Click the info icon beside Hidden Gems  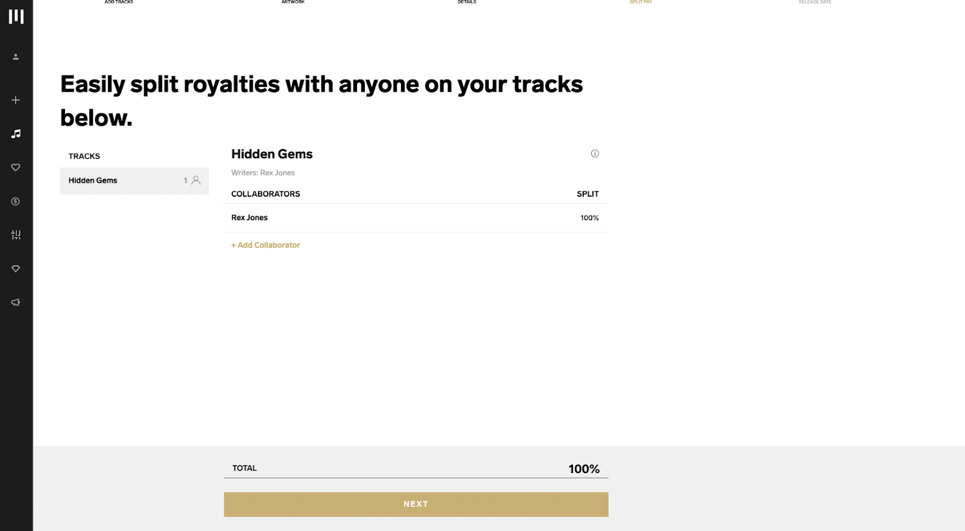click(x=595, y=153)
